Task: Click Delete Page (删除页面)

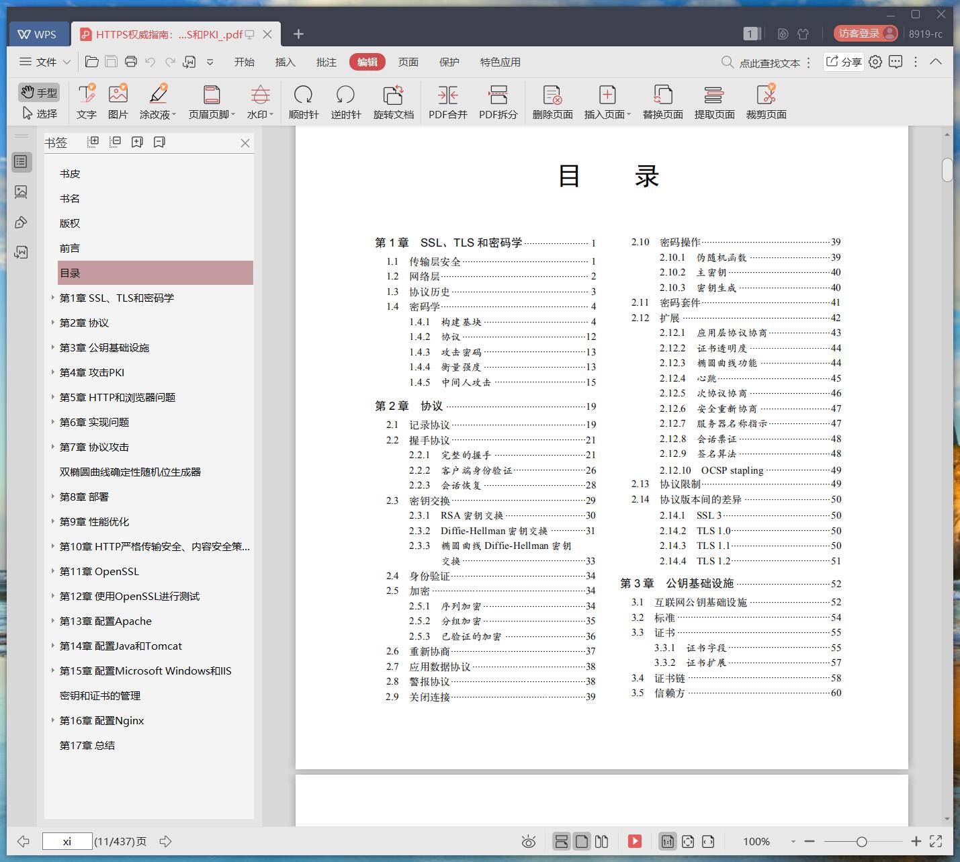Action: point(552,102)
